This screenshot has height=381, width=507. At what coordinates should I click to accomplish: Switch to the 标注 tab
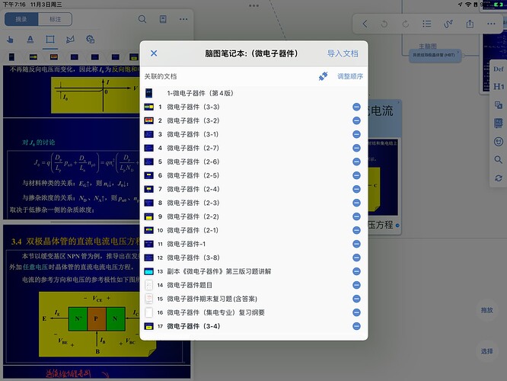click(56, 19)
